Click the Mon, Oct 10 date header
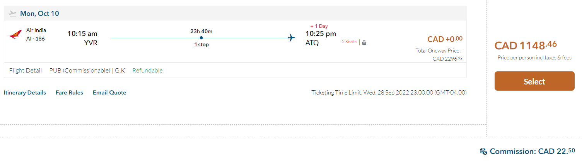582x162 pixels. tap(39, 13)
